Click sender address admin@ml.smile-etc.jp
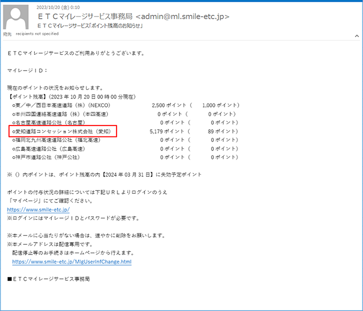 [182, 17]
